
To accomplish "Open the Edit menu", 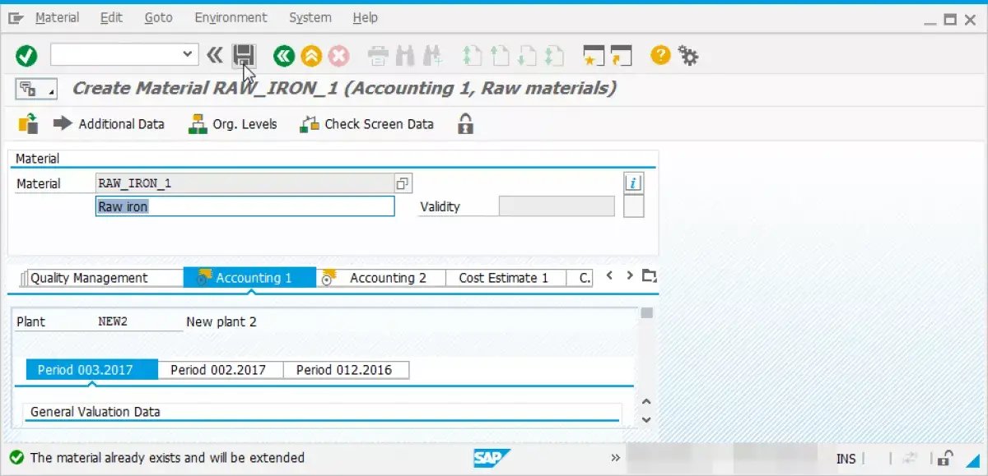I will [111, 17].
